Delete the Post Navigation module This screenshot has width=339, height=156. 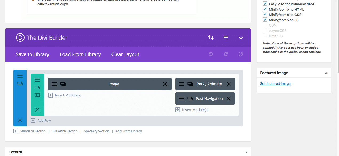(229, 99)
